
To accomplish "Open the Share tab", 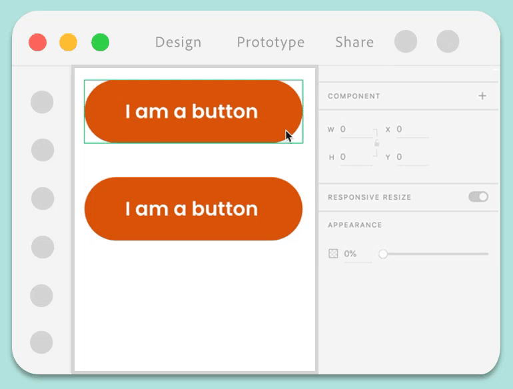I will point(354,42).
